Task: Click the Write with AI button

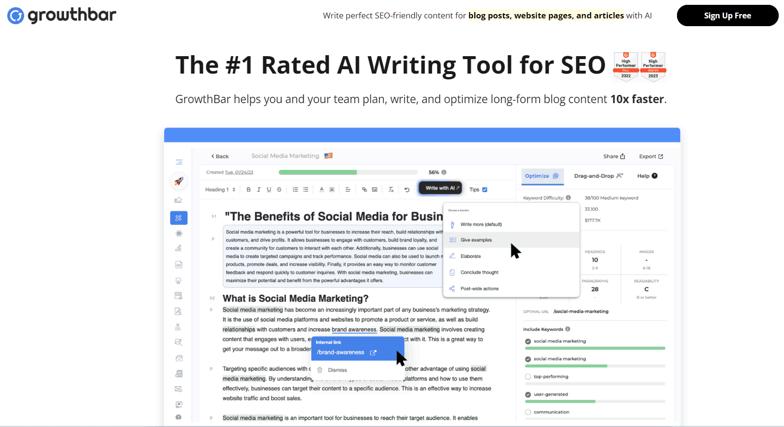Action: [x=440, y=188]
